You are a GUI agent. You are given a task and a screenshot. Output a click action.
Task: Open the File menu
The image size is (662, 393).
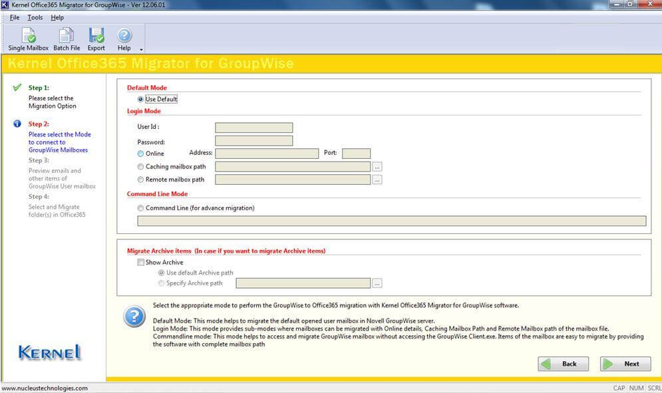[x=15, y=17]
